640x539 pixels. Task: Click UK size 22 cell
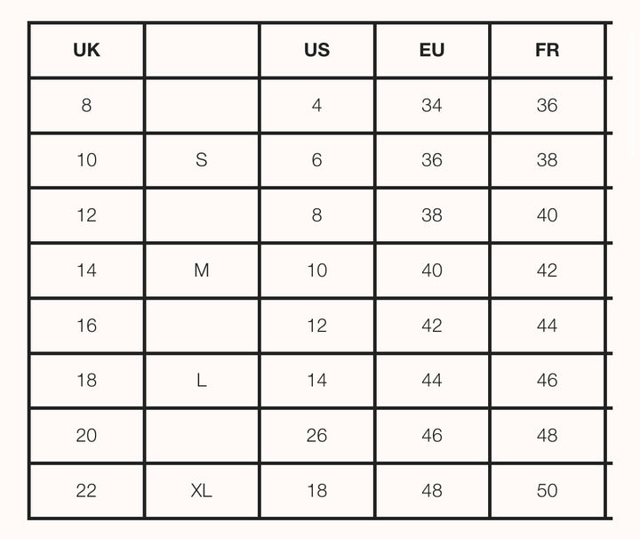pyautogui.click(x=86, y=490)
